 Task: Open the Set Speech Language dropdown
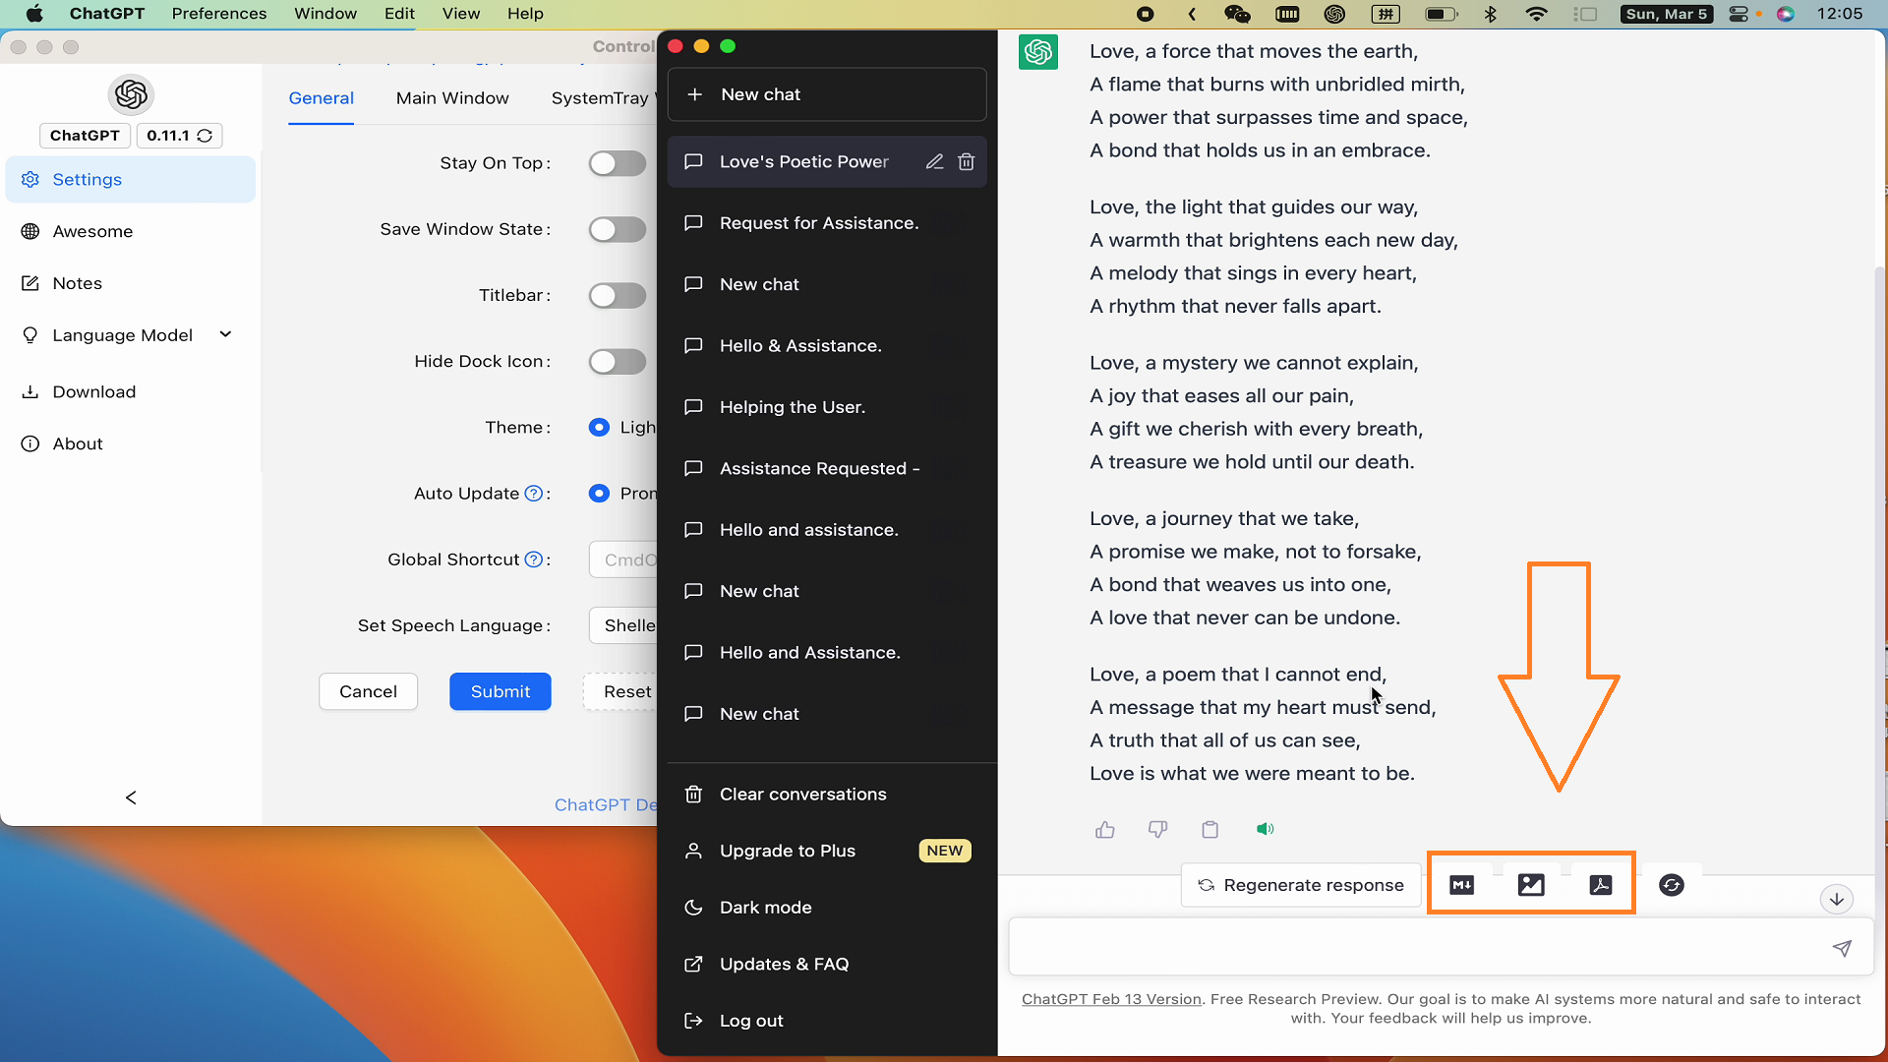point(623,625)
